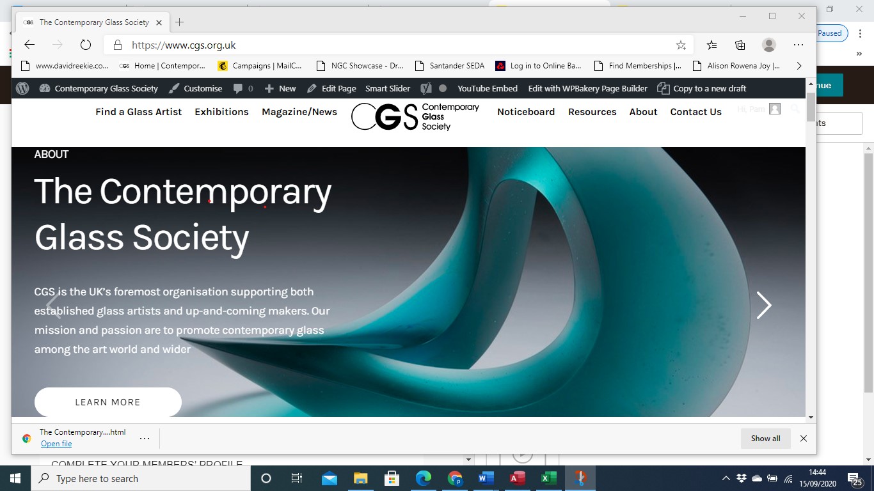Open comments bubble in admin bar

click(243, 88)
